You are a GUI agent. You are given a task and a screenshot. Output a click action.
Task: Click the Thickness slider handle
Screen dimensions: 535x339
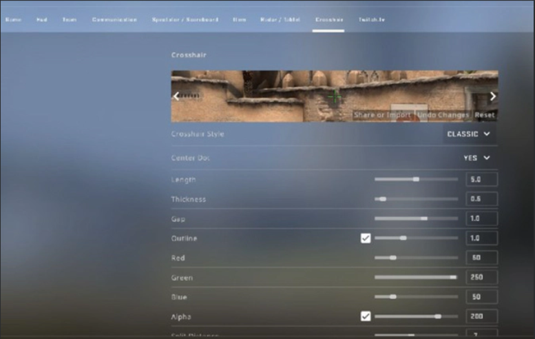[383, 199]
